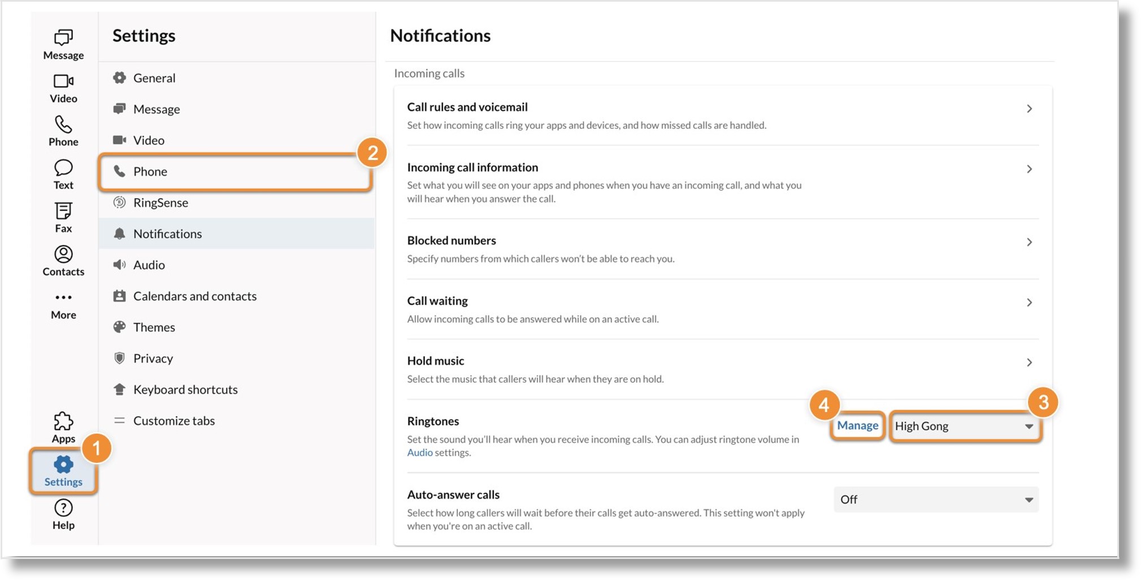Expand the Auto-answer calls Off dropdown
Screen dimensions: 1141x581
[x=936, y=500]
